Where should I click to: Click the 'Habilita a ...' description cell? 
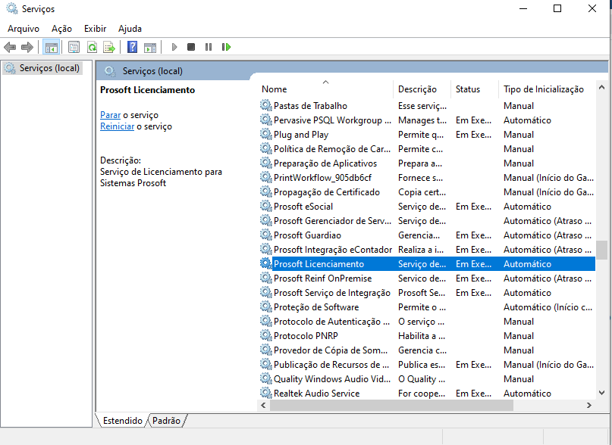[x=422, y=336]
